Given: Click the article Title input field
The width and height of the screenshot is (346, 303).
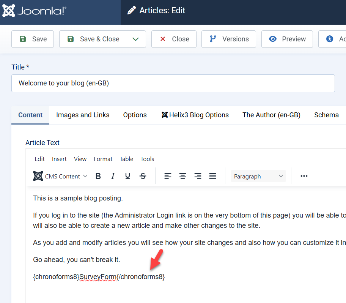Looking at the screenshot, I should [173, 83].
